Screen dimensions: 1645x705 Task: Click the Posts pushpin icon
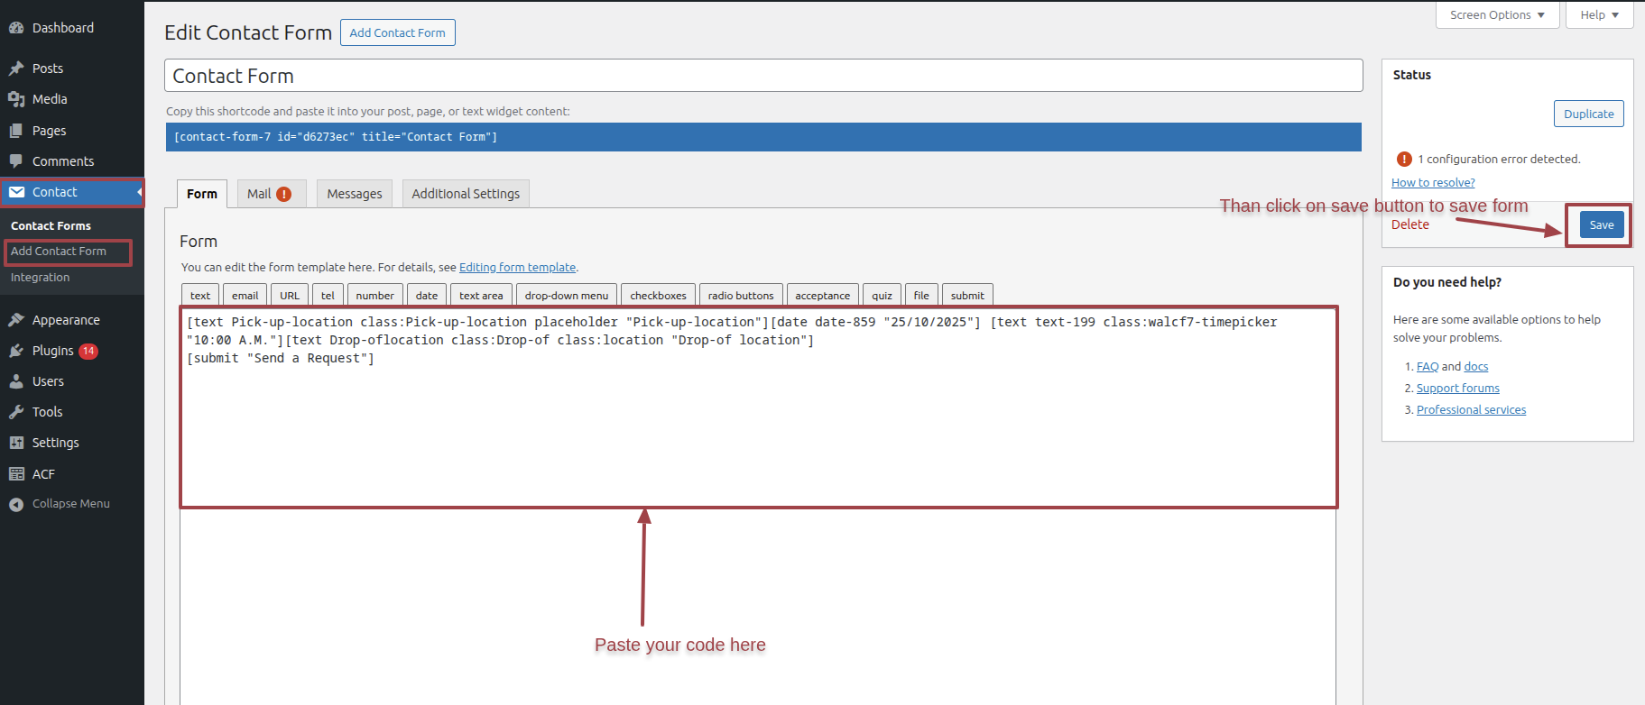(x=16, y=69)
